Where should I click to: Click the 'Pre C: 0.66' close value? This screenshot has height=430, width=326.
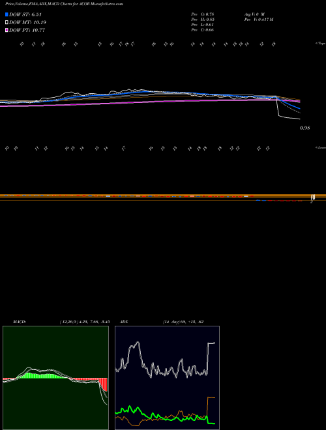tap(203, 30)
